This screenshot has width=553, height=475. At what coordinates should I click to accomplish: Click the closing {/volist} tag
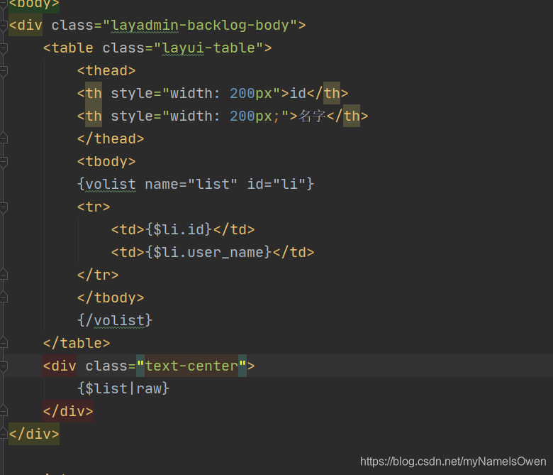115,320
